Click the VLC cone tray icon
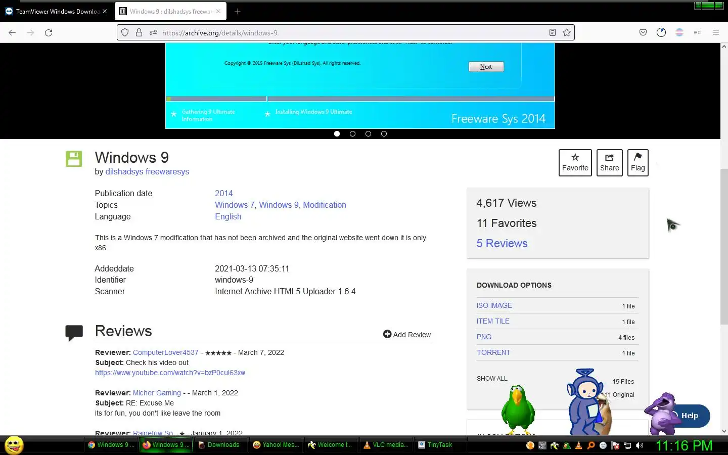This screenshot has width=728, height=455. (579, 445)
